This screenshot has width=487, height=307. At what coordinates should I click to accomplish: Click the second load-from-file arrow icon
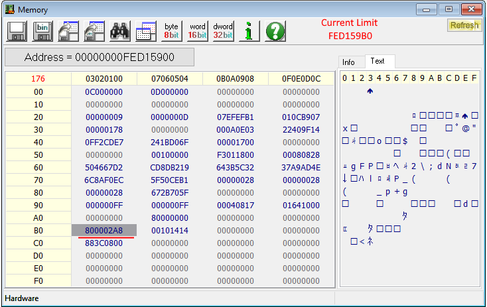click(x=94, y=31)
